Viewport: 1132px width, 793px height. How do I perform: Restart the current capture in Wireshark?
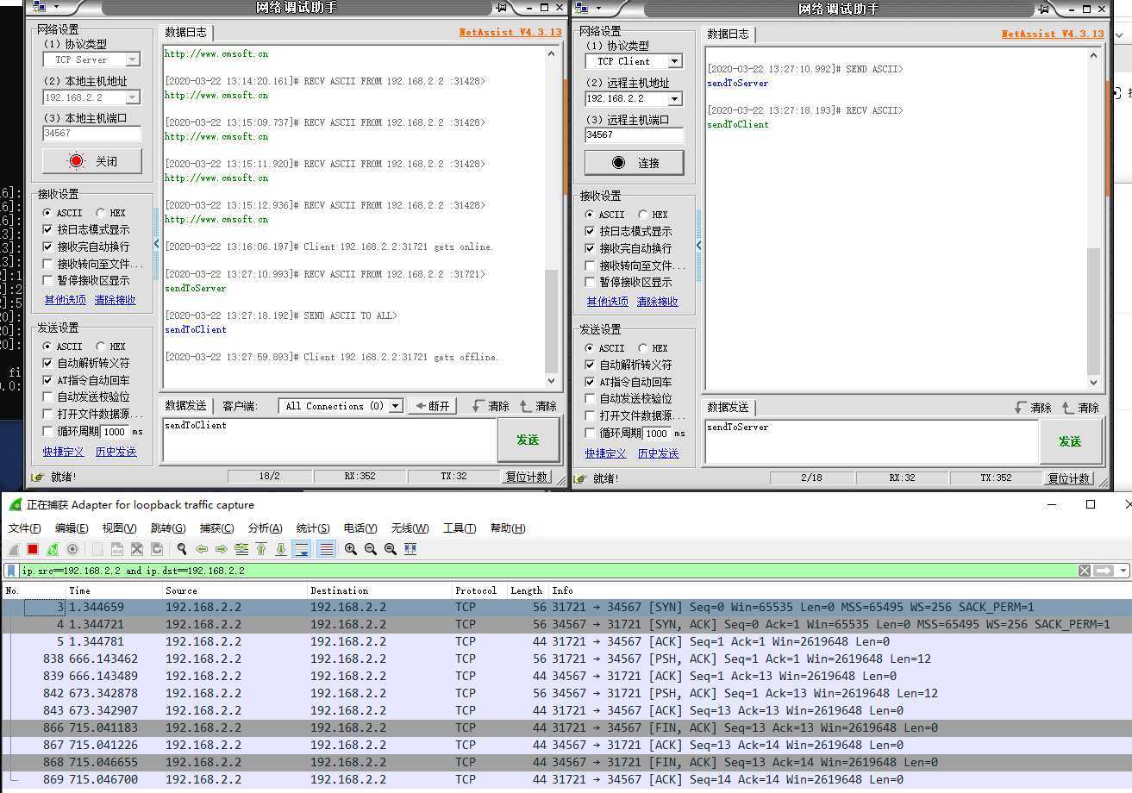[53, 549]
